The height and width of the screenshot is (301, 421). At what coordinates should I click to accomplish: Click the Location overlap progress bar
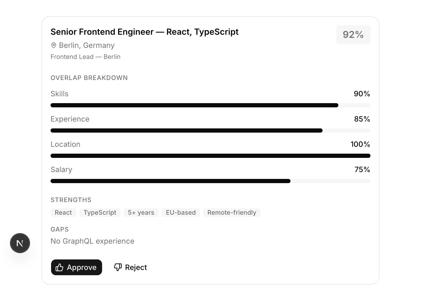click(210, 156)
